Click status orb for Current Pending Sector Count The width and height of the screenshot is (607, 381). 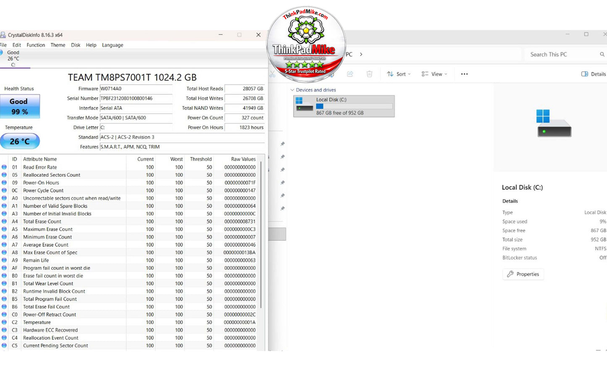[x=4, y=346]
